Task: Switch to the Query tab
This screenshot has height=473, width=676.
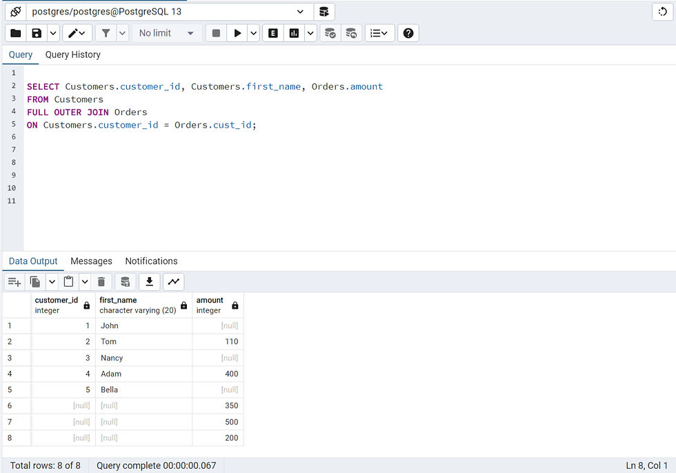Action: pos(21,54)
